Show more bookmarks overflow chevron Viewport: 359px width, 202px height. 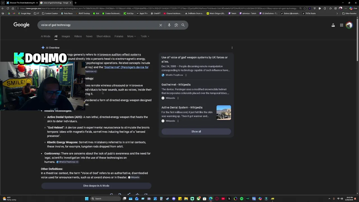click(337, 13)
